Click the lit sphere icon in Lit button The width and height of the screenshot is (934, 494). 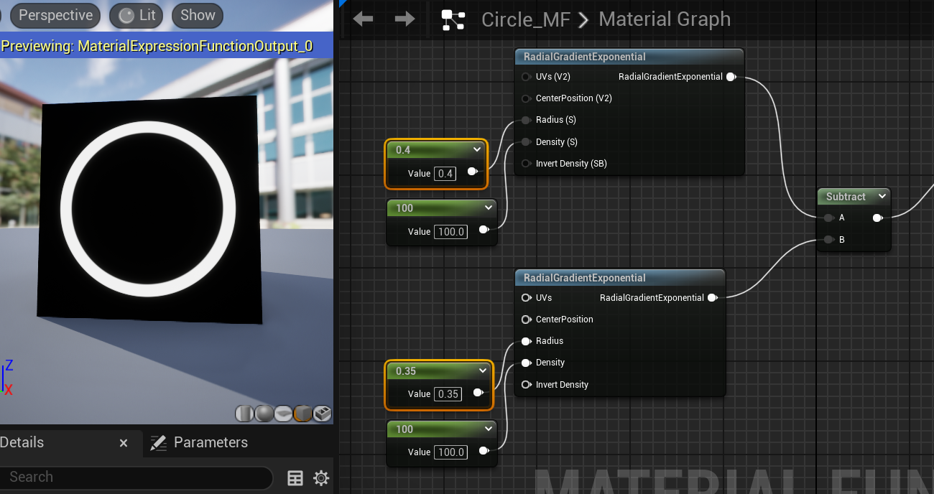coord(126,16)
